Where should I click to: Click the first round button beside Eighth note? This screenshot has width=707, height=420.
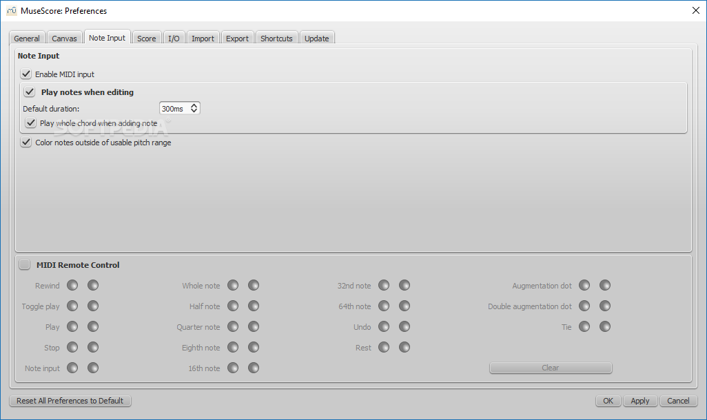coord(233,348)
